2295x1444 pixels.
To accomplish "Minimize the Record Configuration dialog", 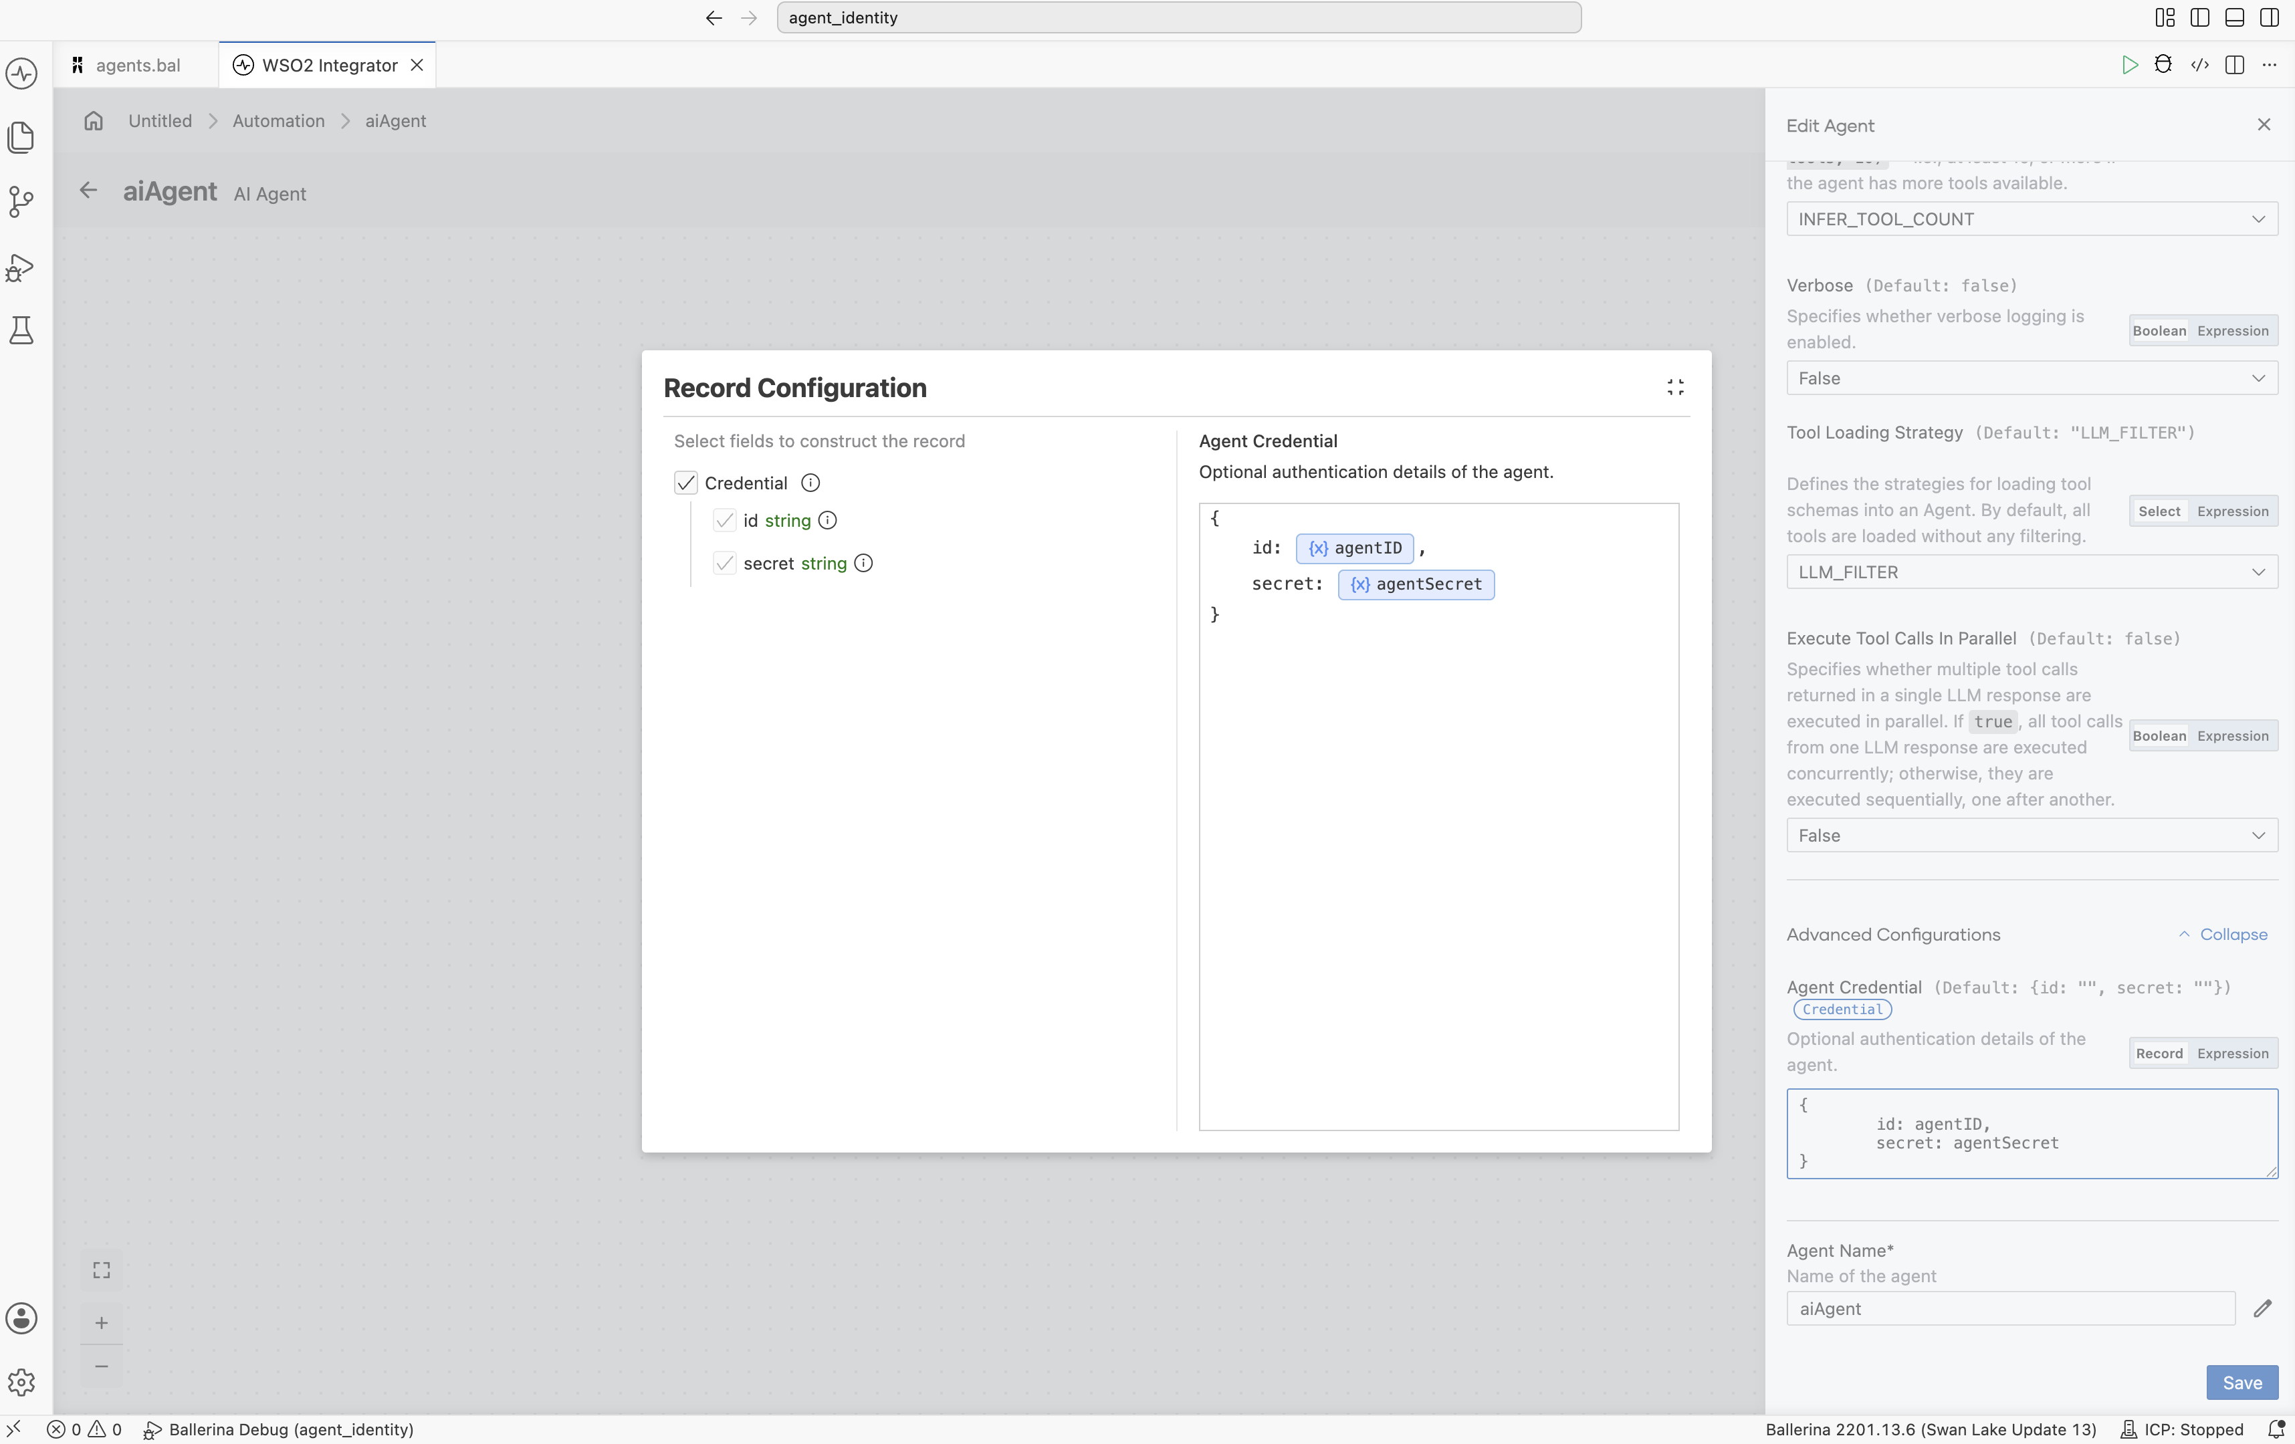I will [1676, 386].
